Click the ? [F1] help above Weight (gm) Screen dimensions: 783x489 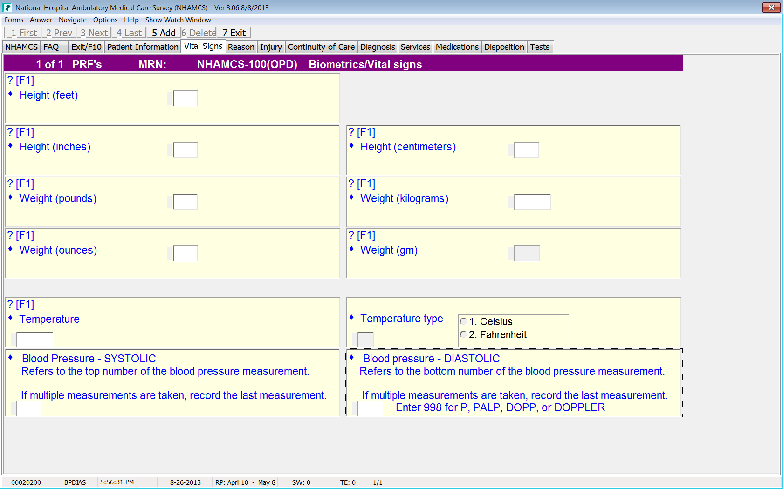pyautogui.click(x=362, y=236)
